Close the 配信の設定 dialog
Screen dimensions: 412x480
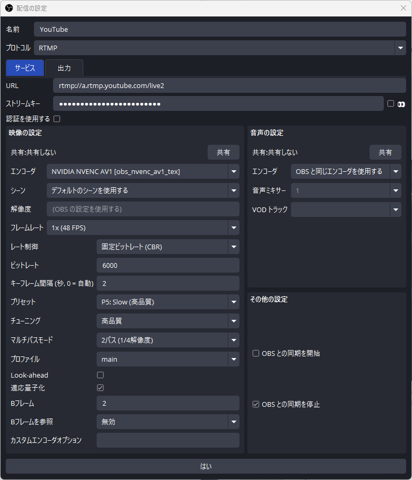404,8
